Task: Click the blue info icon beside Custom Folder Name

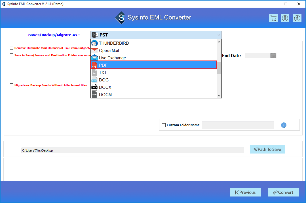Action: (x=284, y=125)
